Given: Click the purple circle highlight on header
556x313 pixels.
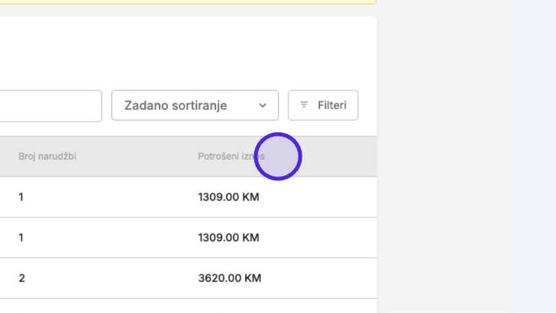Looking at the screenshot, I should click(x=278, y=157).
